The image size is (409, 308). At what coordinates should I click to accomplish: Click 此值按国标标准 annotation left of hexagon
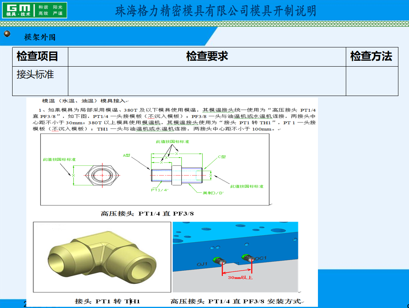tap(59, 159)
